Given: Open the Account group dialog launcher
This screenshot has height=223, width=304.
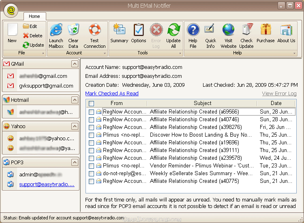Looking at the screenshot, I should click(x=105, y=53).
